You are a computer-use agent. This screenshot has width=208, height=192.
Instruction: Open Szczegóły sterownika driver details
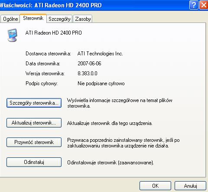point(34,103)
